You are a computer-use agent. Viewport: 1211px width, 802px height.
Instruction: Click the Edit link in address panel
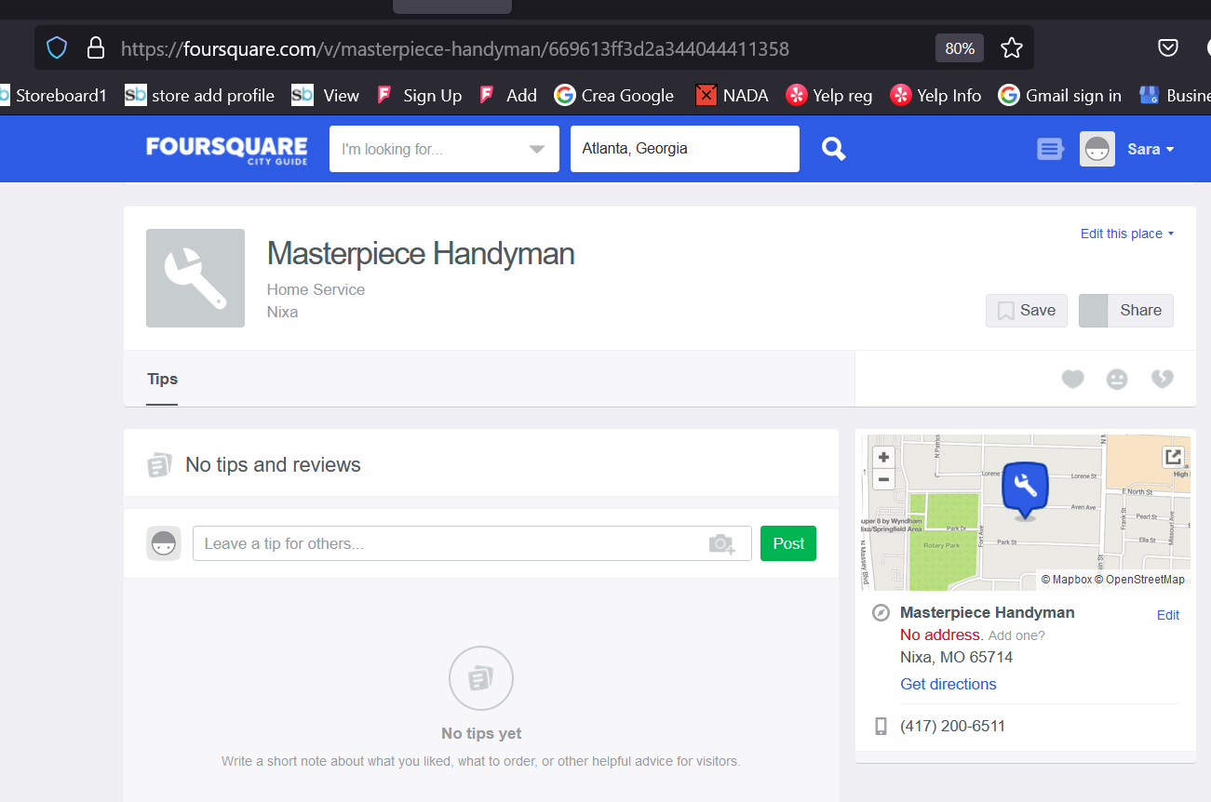(1168, 615)
